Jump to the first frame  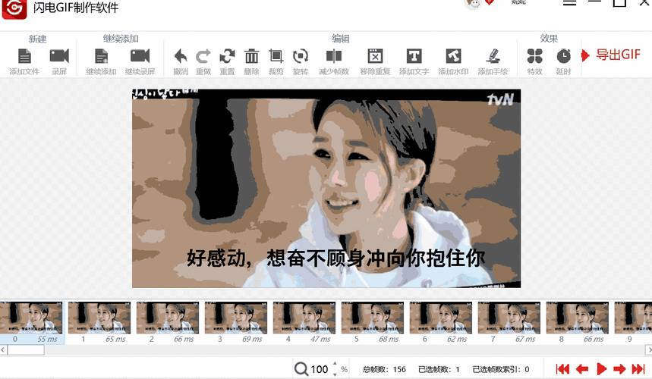click(x=562, y=368)
